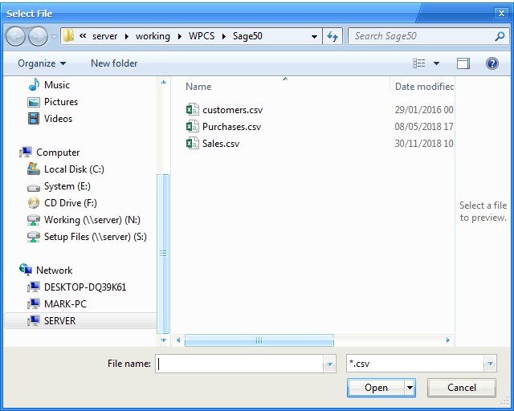
Task: Open the Organize menu
Action: coord(42,63)
